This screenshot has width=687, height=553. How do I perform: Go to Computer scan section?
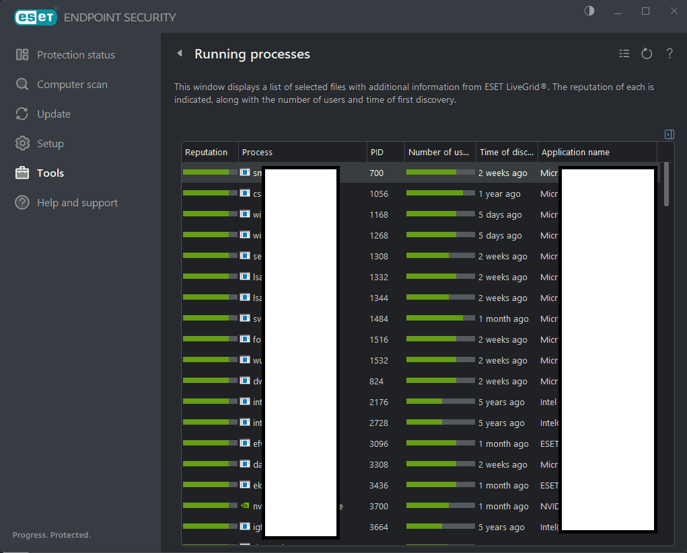(72, 85)
